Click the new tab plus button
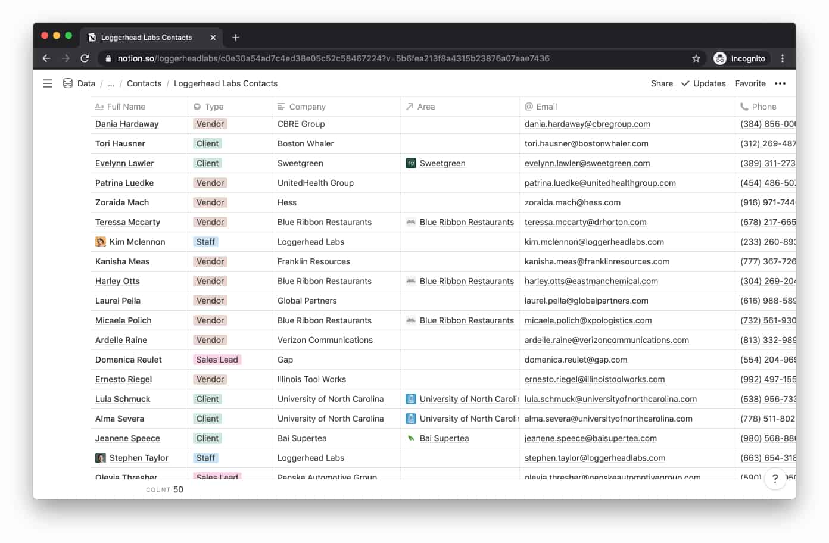Screen dimensions: 829x543 click(x=235, y=37)
